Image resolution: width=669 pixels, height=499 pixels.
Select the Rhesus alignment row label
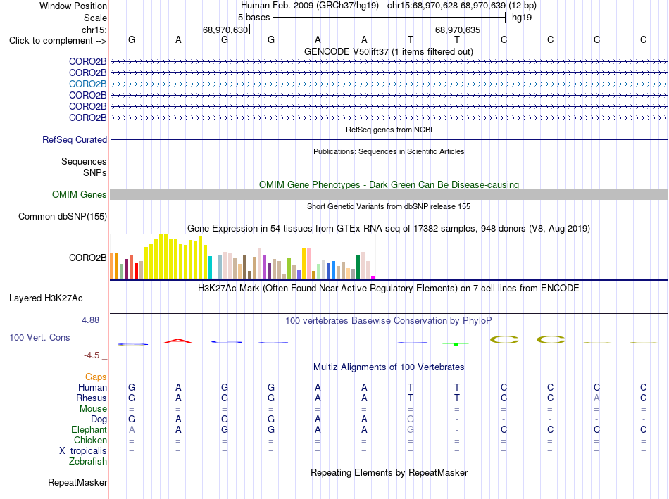pos(92,398)
